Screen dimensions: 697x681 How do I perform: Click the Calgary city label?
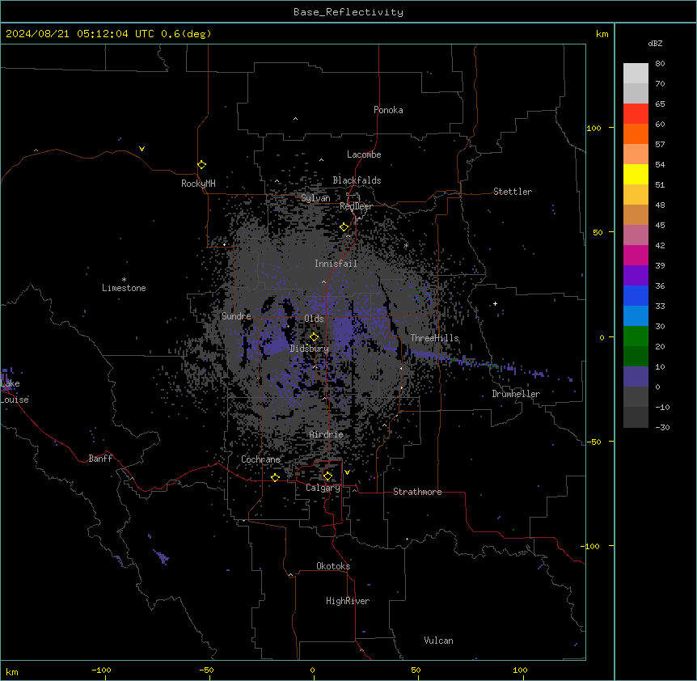click(323, 488)
